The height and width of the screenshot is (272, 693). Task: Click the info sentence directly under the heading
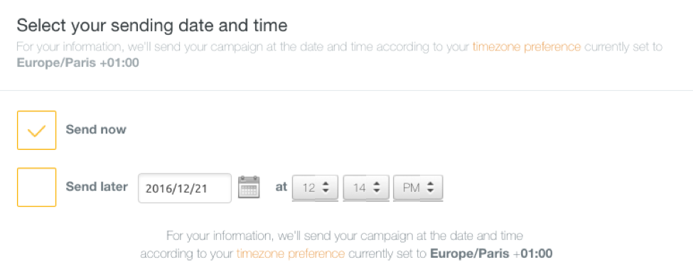[x=340, y=55]
